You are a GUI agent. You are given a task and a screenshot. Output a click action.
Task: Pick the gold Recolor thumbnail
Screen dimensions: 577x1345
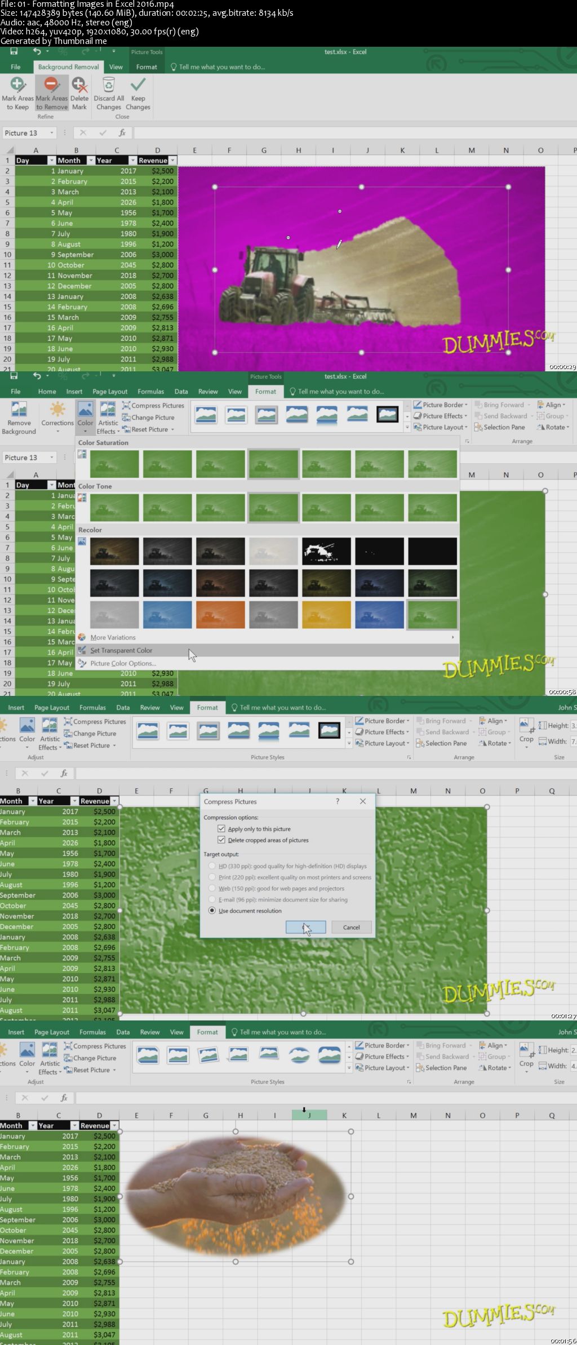tap(326, 614)
